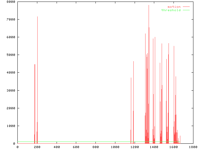Image resolution: width=199 pixels, height=149 pixels.
Task: Click the green threshold line near x 800
Action: coord(95,142)
